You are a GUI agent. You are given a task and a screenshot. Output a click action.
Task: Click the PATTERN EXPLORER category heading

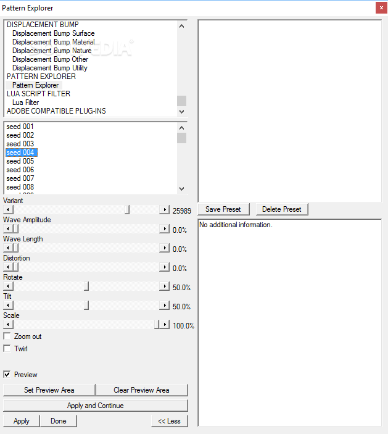pyautogui.click(x=41, y=76)
